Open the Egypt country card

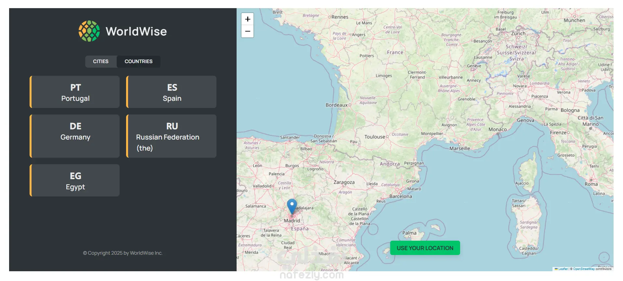tap(75, 180)
